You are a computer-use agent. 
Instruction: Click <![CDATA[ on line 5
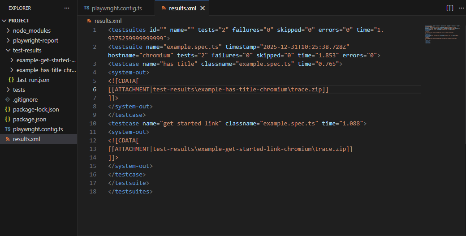tap(123, 81)
